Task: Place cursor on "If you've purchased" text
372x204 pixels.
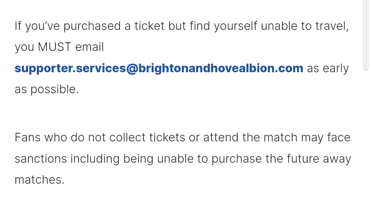Action: pyautogui.click(x=68, y=26)
